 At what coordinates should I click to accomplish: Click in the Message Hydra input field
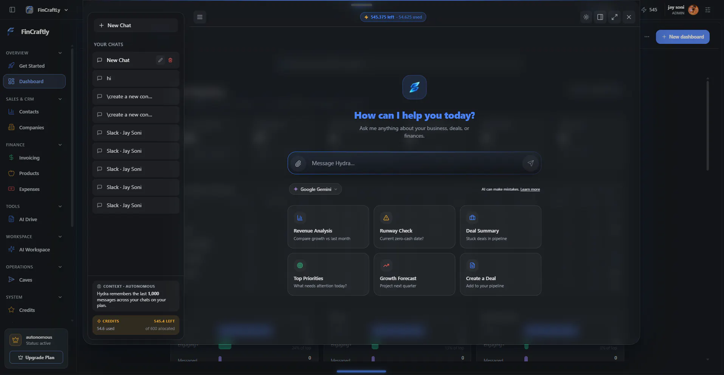pos(414,163)
